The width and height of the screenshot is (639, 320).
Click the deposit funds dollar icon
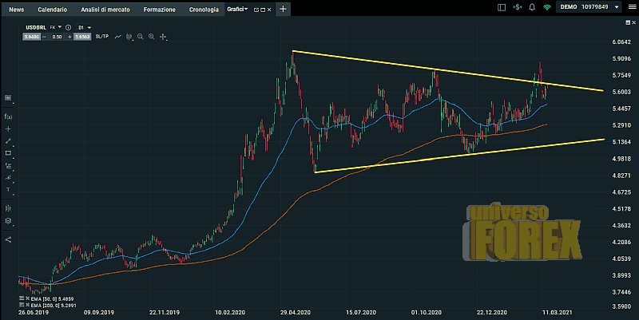coord(517,6)
